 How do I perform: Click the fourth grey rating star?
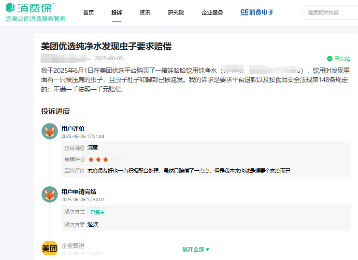(113, 159)
